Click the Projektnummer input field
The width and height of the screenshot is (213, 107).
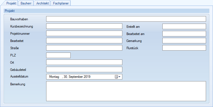coord(84,33)
